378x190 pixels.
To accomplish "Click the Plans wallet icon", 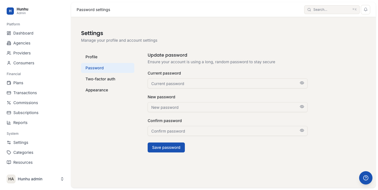I will tap(9, 83).
